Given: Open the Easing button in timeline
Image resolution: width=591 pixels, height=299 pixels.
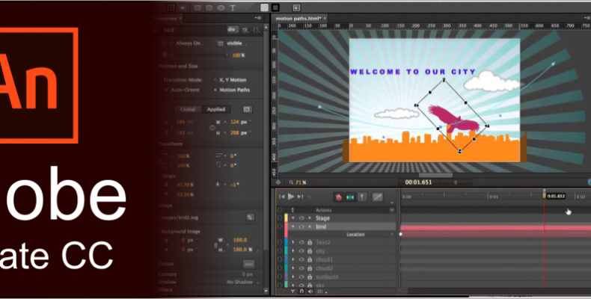Looking at the screenshot, I should (378, 197).
